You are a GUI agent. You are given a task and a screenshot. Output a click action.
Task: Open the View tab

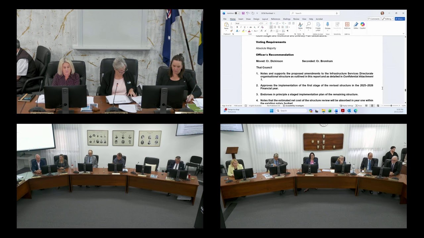point(304,19)
